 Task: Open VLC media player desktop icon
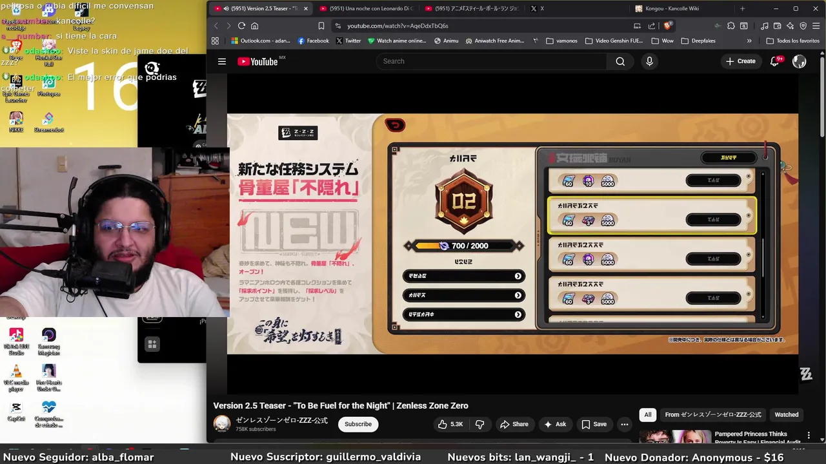tap(16, 378)
